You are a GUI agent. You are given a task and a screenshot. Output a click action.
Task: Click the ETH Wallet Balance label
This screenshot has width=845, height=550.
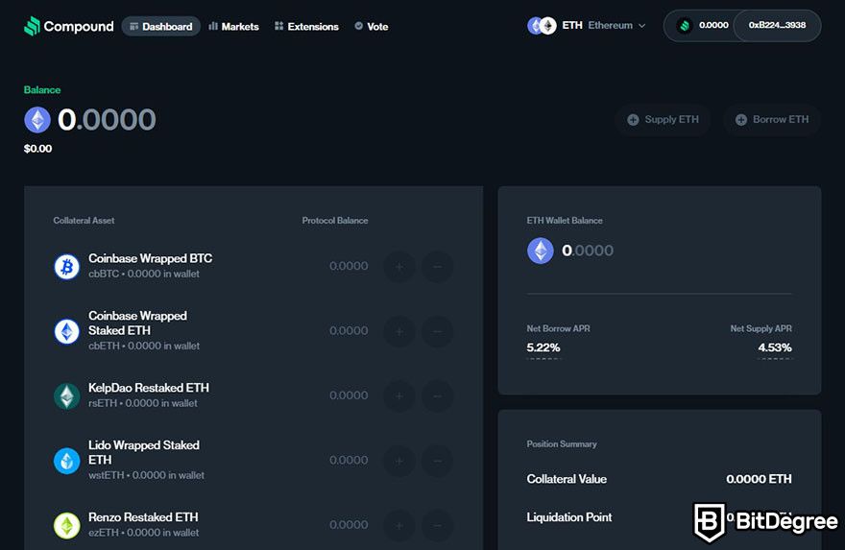coord(565,221)
